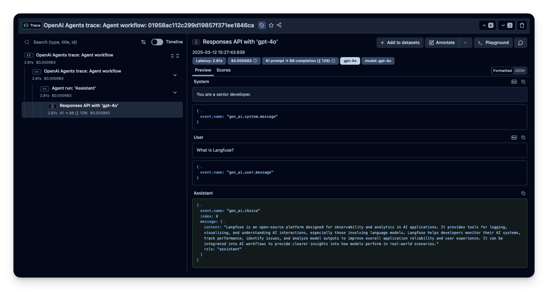
Task: Click the trace icon beside root tree item
Action: (x=29, y=55)
